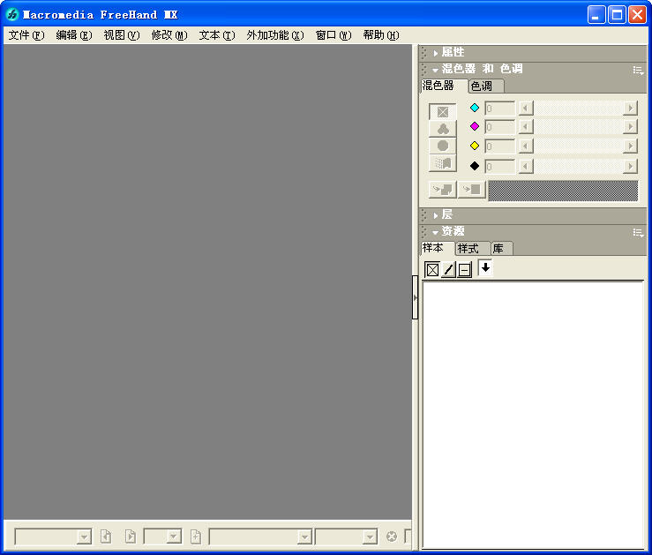Click the add page icon

click(x=196, y=536)
